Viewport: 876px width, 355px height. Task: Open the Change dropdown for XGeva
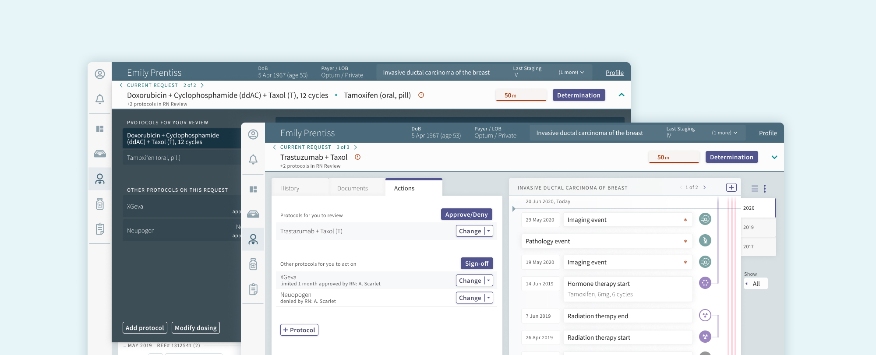488,281
